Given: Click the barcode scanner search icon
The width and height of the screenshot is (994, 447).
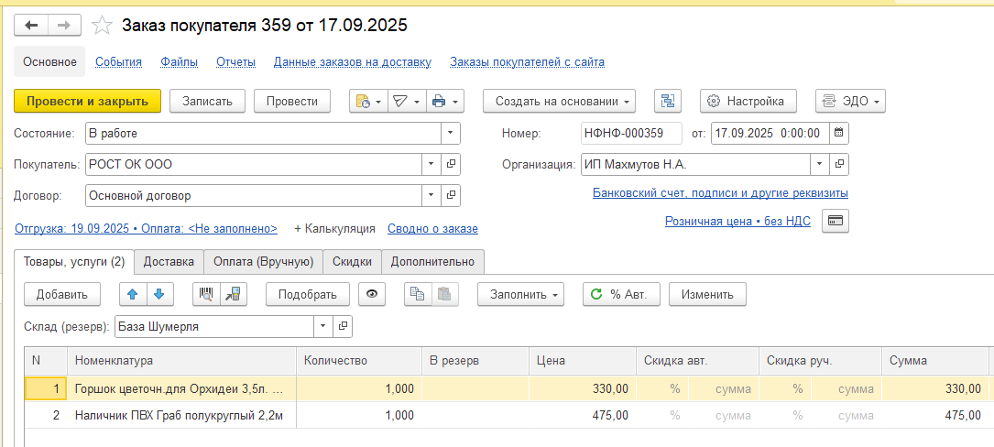Looking at the screenshot, I should click(207, 294).
